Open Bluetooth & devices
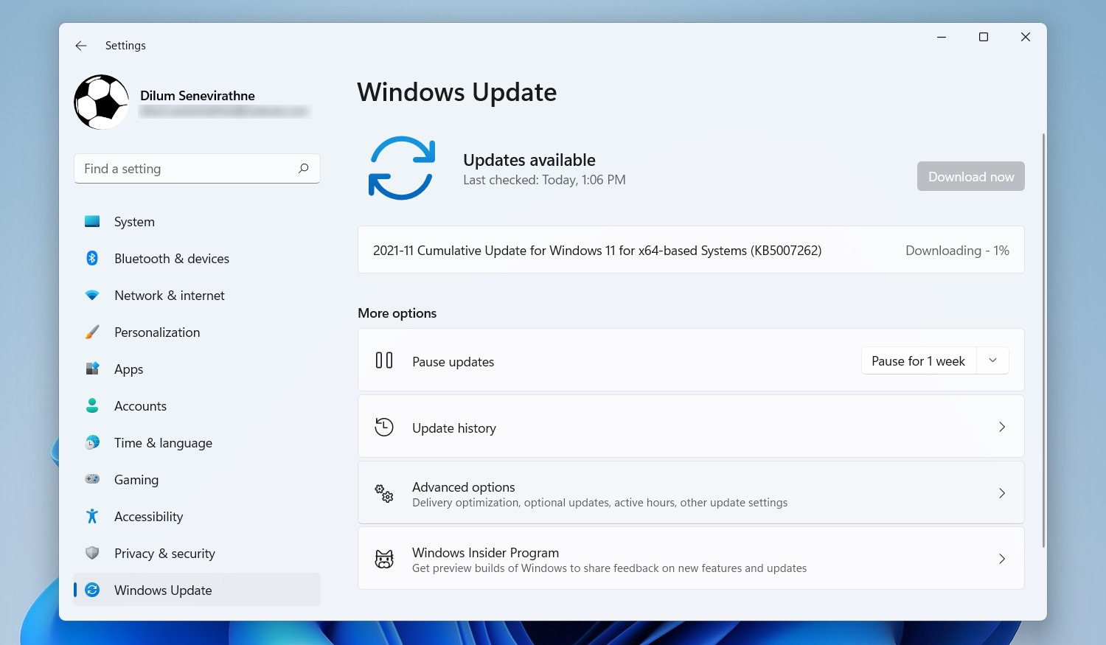The image size is (1106, 645). 197,259
